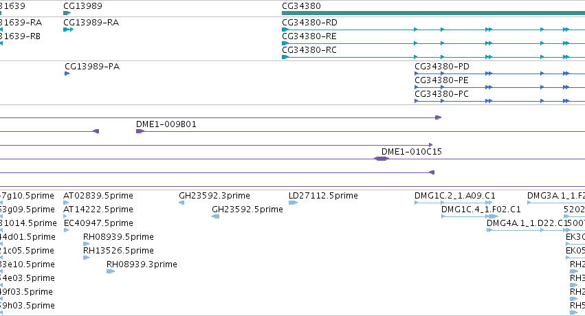Click the CG34380-RC first exon glyph

pos(285,57)
